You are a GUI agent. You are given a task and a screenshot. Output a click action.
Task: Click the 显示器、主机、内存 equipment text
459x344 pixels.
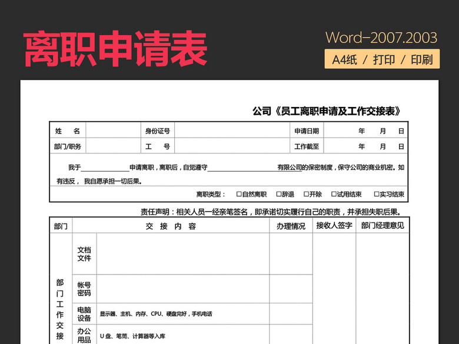pos(156,314)
